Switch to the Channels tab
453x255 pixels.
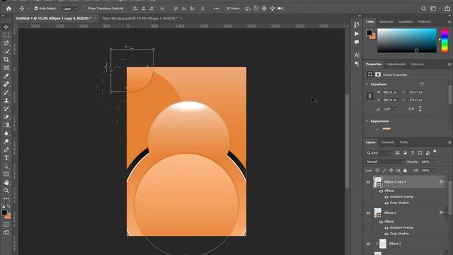coord(387,142)
